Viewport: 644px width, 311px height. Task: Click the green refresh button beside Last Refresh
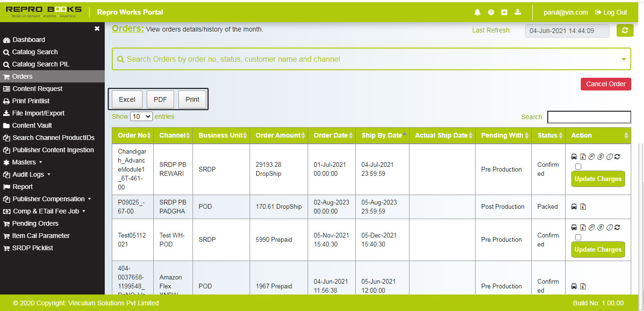pos(625,31)
